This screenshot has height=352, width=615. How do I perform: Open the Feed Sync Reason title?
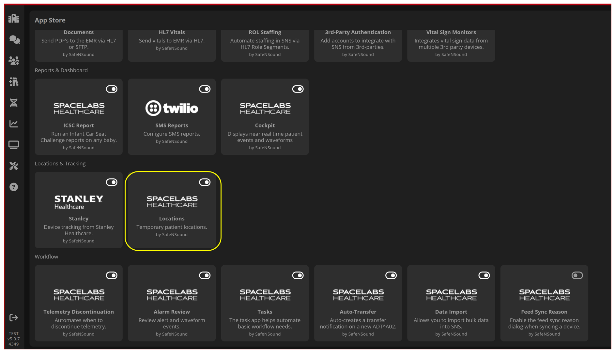coord(544,312)
